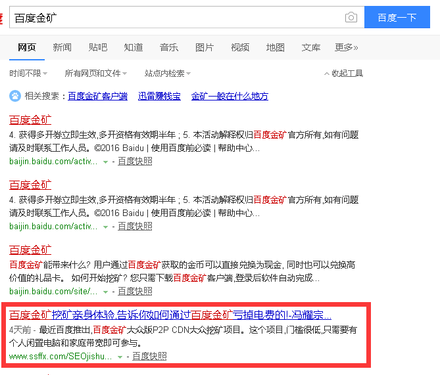Switch to 视频 tab

coord(240,47)
